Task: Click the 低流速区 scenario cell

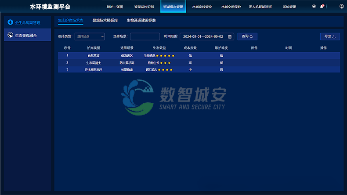Action: tap(127, 55)
